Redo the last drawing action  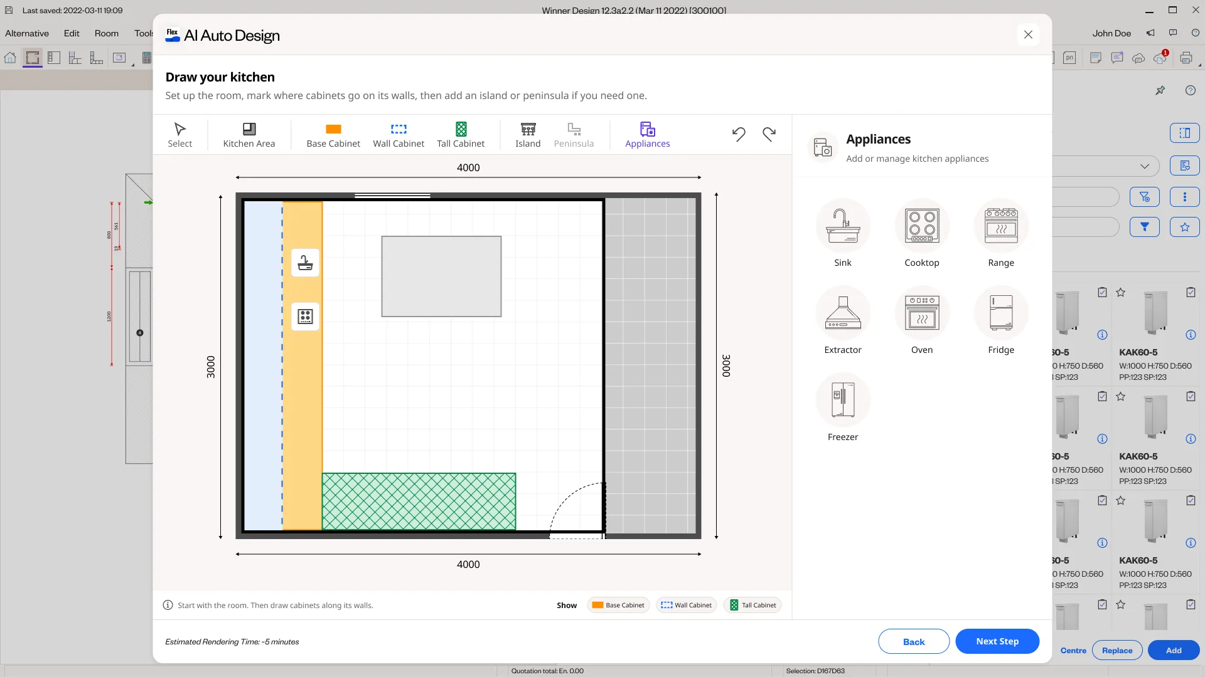(x=769, y=134)
